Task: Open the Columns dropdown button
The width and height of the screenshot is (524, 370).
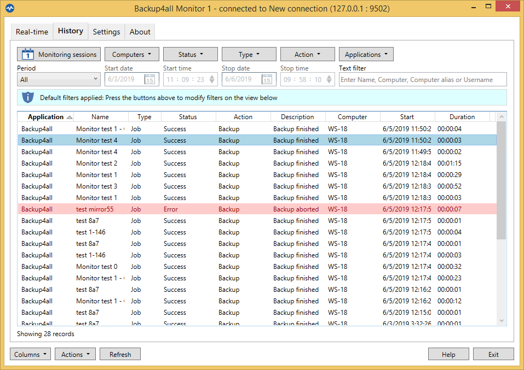Action: (31, 354)
